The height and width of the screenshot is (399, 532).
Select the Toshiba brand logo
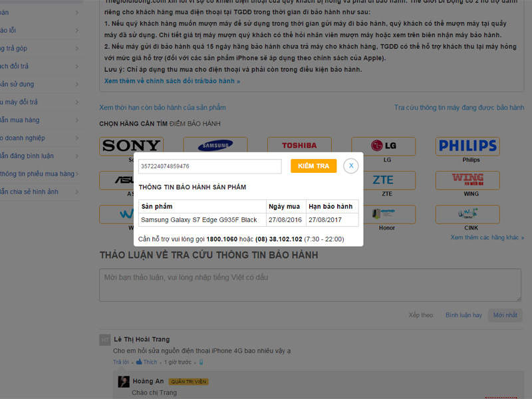299,145
